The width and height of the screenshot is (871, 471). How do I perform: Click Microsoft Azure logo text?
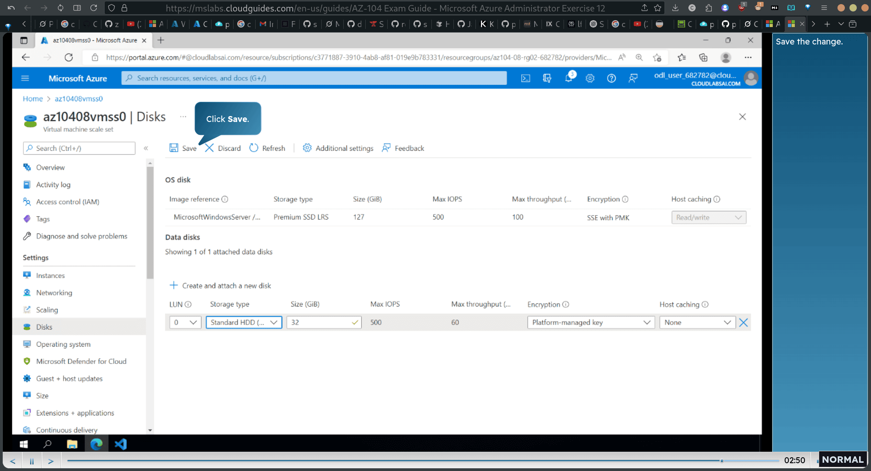[78, 78]
